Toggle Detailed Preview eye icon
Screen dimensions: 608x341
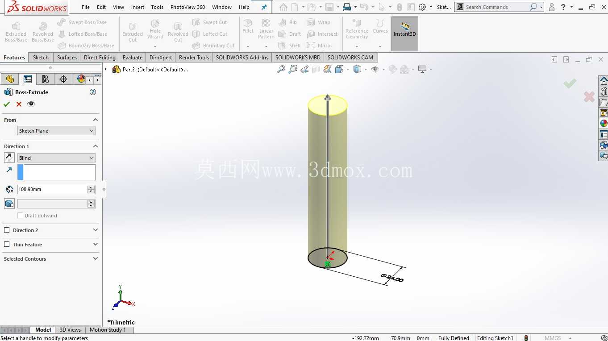(x=31, y=104)
